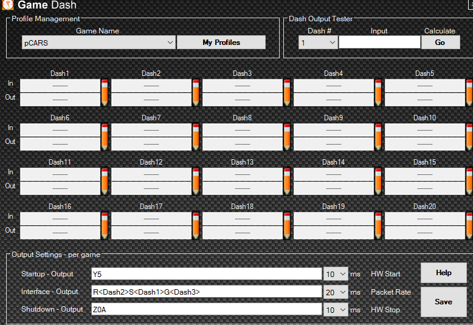Select the pencil icon beside Dash18
The image size is (473, 325).
point(287,225)
